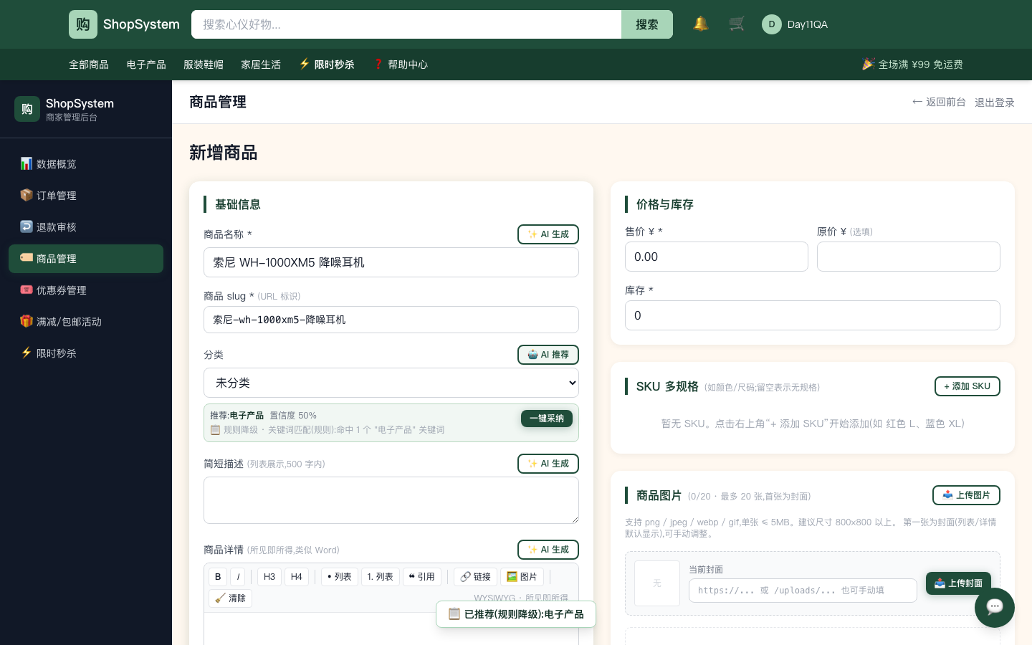Open the shopping cart
Screen dimensions: 1032x645
736,24
